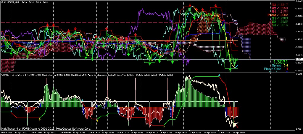Click the rightmost red down arrow on price chart

pyautogui.click(x=217, y=6)
